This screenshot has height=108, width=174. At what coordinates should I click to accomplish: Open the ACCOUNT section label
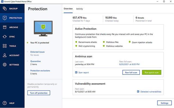pos(14,55)
